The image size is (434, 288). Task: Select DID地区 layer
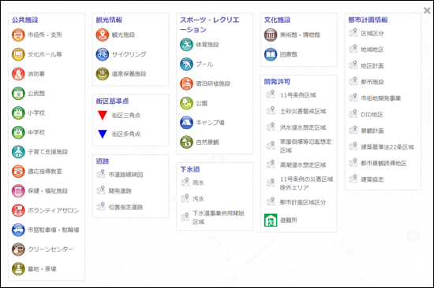(x=366, y=115)
